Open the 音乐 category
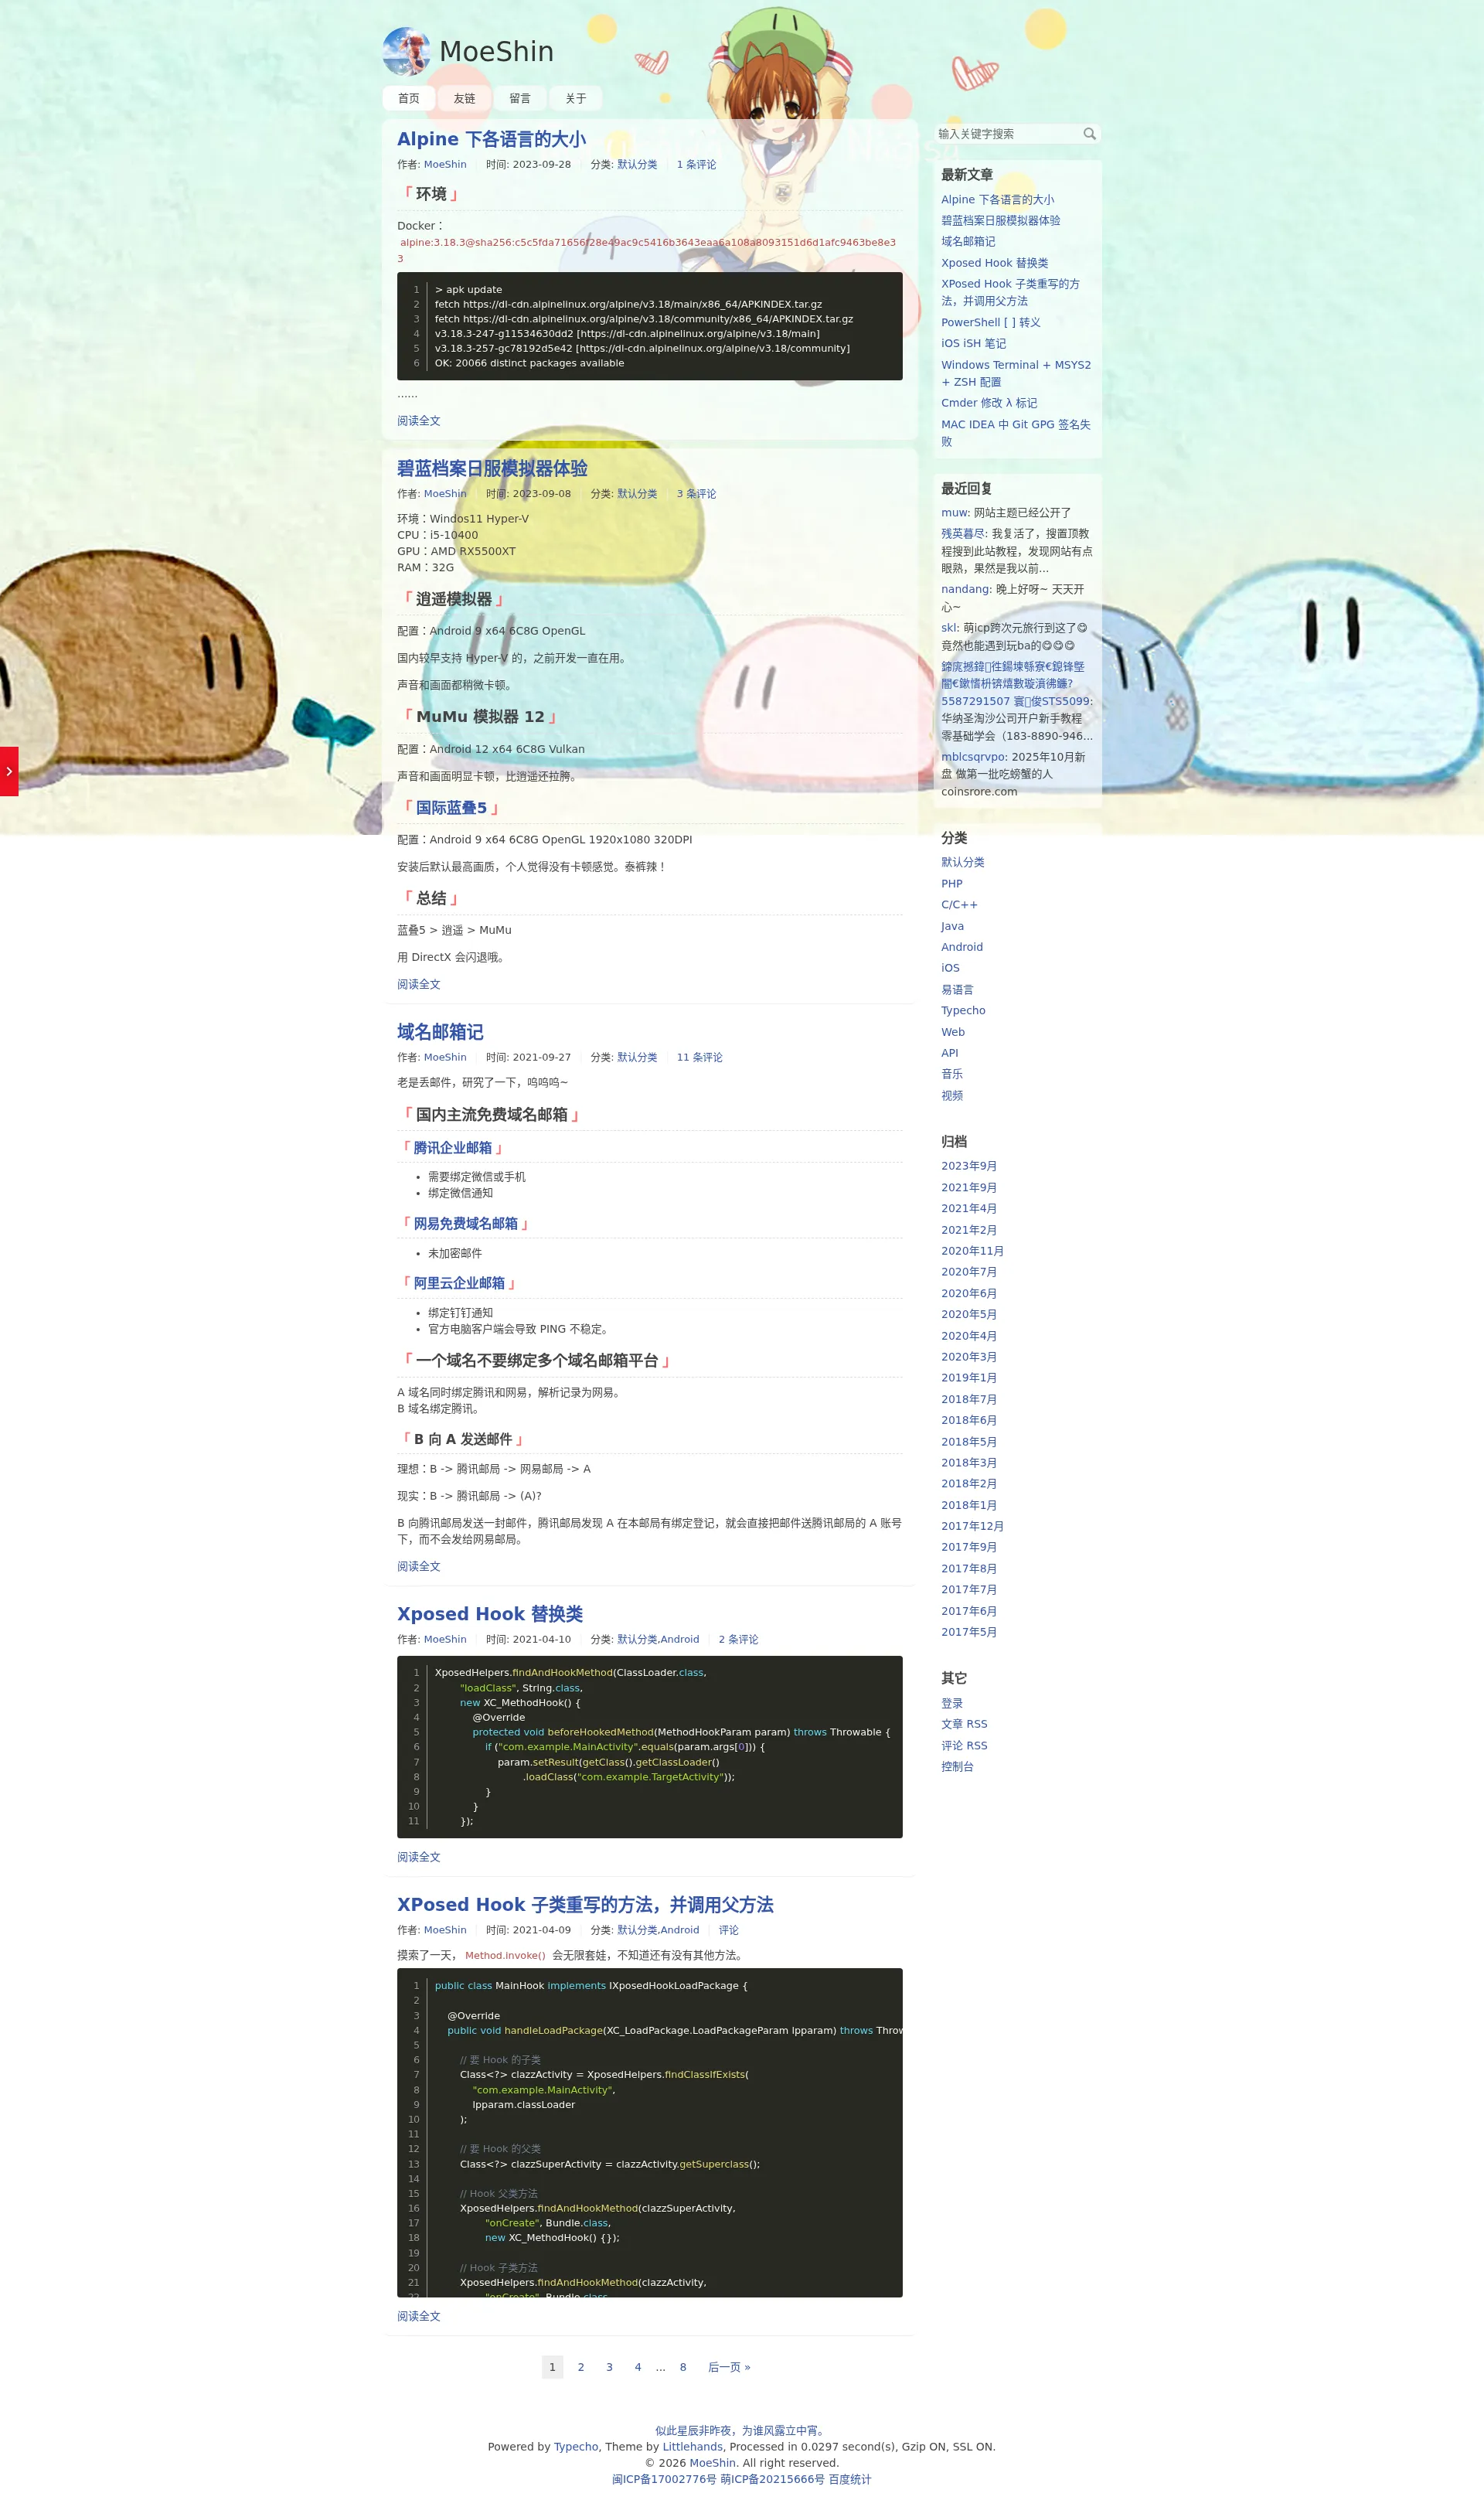The image size is (1484, 2500). (x=952, y=1074)
